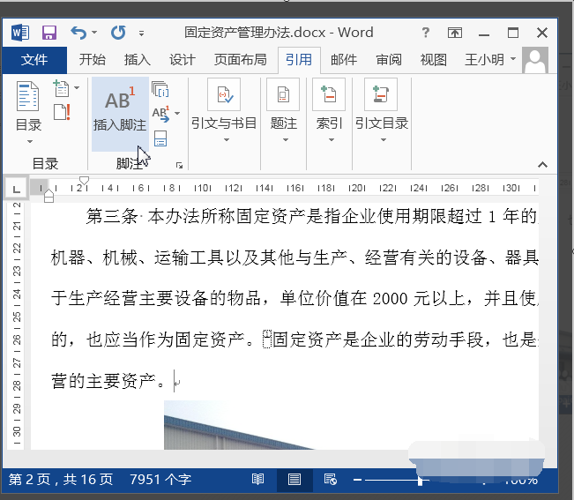Maximize the Word window
This screenshot has width=574, height=500.
click(x=513, y=33)
